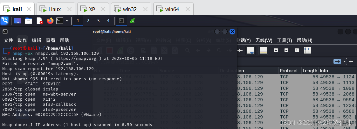Maximize the root@kali terminal window

pyautogui.click(x=225, y=32)
